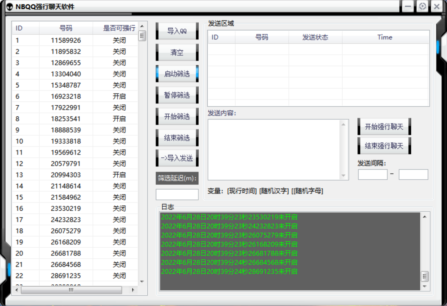Sort list by 是否可强行 column header
The image size is (447, 306).
(119, 28)
